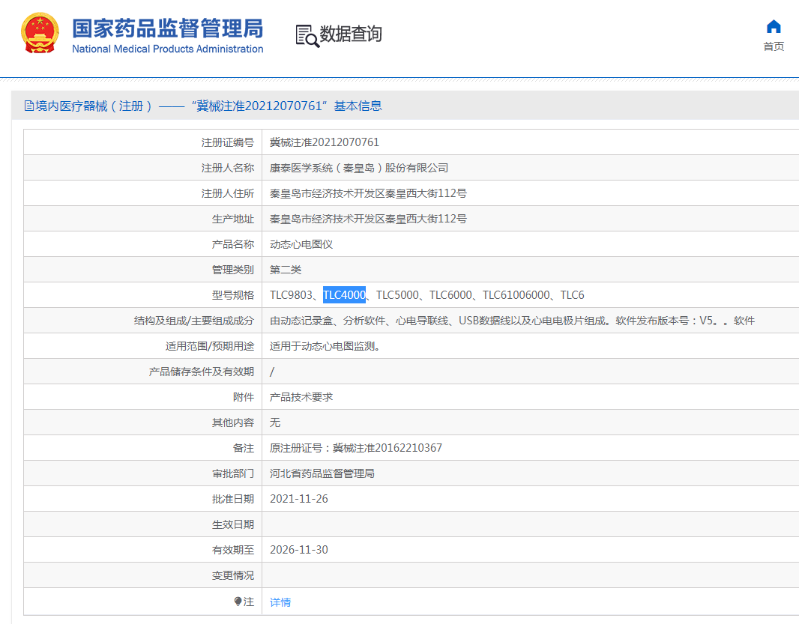Click approval date 2021-11-26

298,499
